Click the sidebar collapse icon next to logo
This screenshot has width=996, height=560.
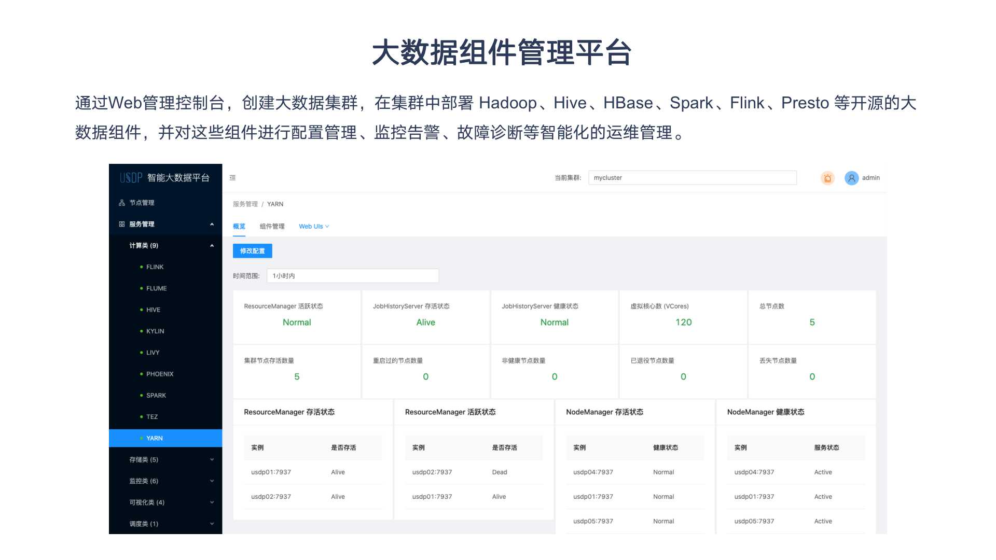[x=232, y=177]
